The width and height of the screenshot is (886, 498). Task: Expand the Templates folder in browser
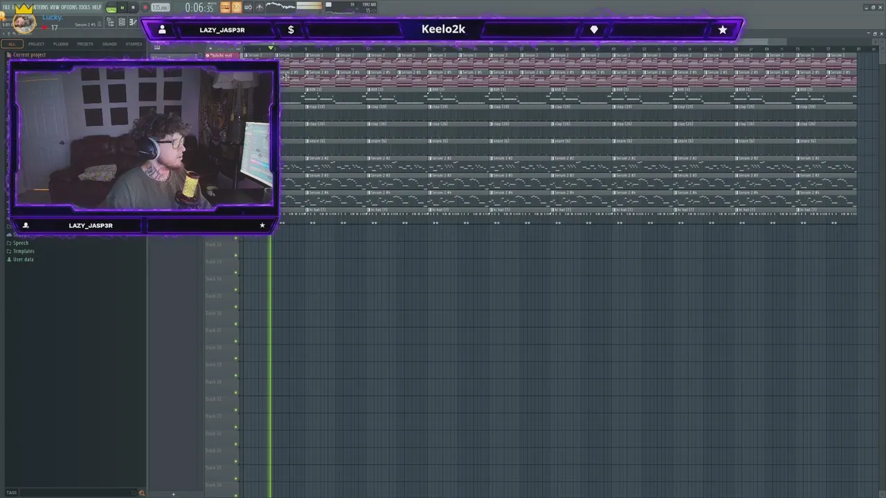coord(21,251)
